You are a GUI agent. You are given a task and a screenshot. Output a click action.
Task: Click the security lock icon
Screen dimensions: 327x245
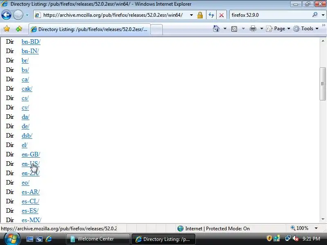click(200, 15)
